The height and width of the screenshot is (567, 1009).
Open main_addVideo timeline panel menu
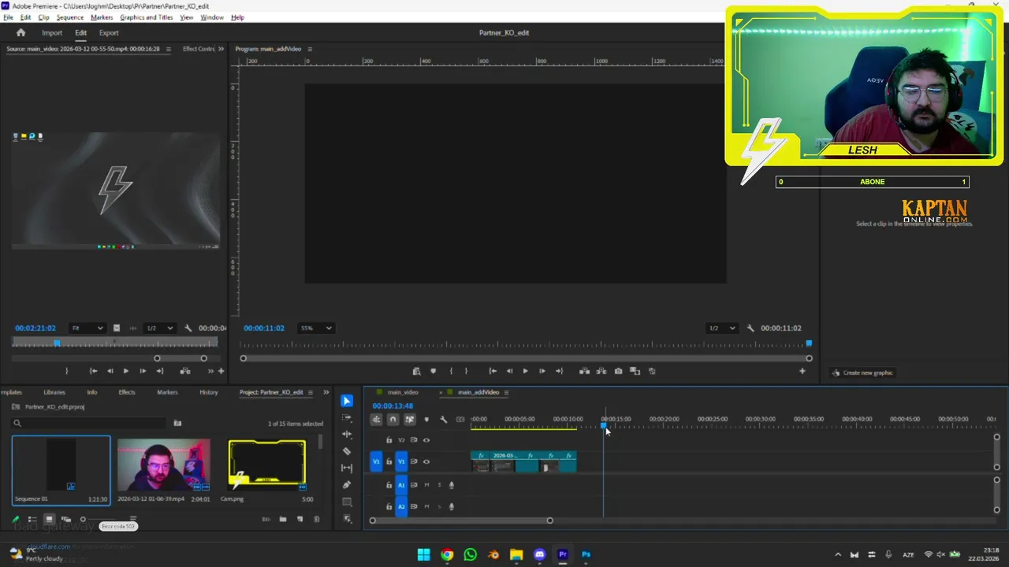pyautogui.click(x=506, y=392)
